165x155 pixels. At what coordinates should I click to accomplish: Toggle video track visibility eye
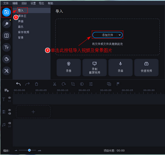pyautogui.click(x=9, y=110)
